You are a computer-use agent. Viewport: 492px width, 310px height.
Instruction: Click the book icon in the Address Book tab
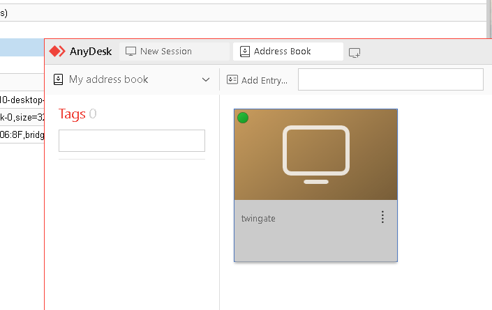pos(245,52)
